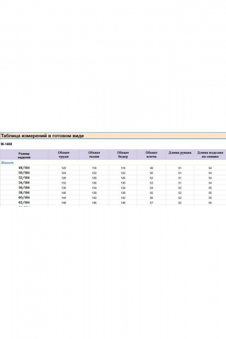Viewport: 226px width, 339px height.
Task: Click shoulder value "57" for size 62/164
Action: [151, 203]
